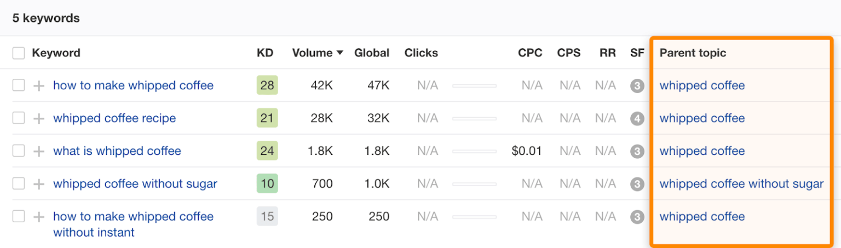Click plus icon for 'whipped coffee without sugar'
Screen dimensions: 841x248
[x=38, y=184]
